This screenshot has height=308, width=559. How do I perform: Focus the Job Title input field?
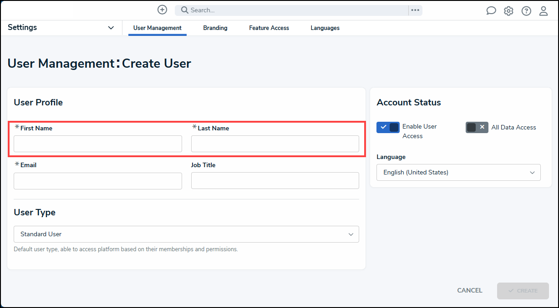[x=275, y=180]
